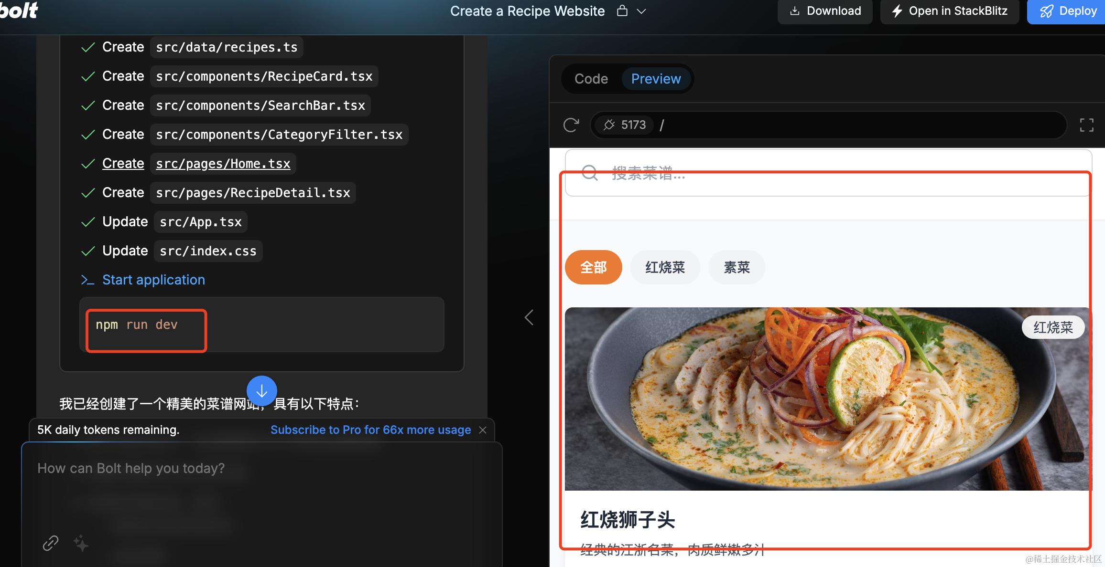This screenshot has height=567, width=1105.
Task: Click the Download button
Action: (x=825, y=11)
